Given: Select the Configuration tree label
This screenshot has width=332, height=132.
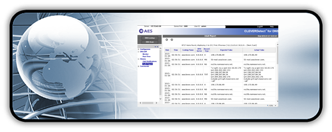Looking at the screenshot, I should click(145, 49).
